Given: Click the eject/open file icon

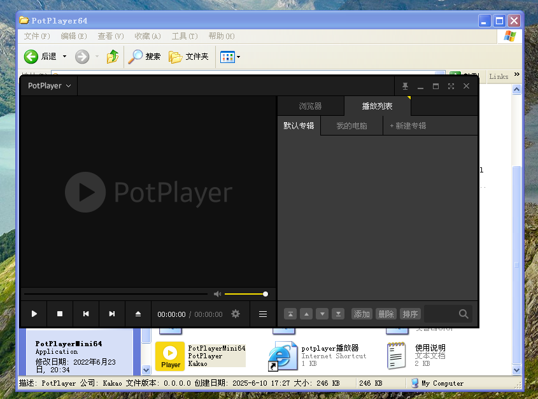Looking at the screenshot, I should (138, 314).
